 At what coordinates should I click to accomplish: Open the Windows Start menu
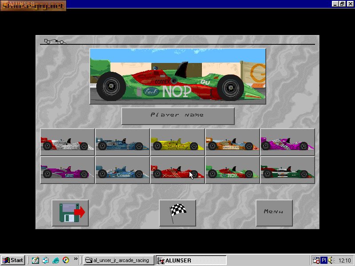click(x=13, y=260)
